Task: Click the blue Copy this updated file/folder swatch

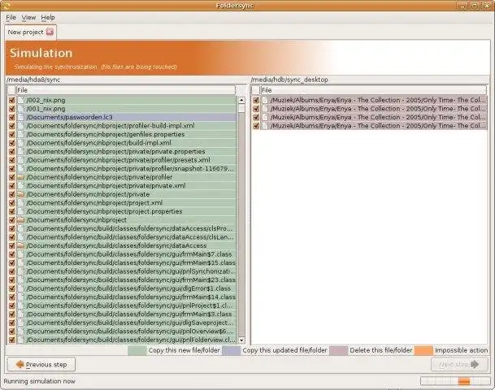Action: [x=232, y=350]
